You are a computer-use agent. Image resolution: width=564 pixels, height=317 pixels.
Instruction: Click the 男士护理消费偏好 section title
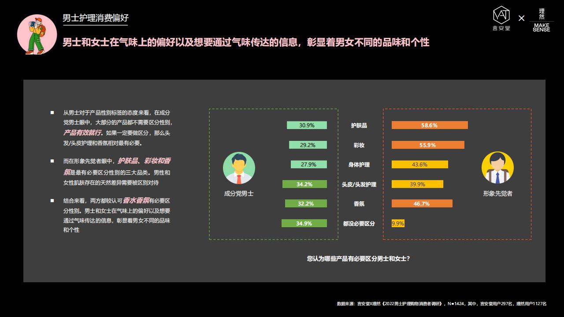point(95,18)
